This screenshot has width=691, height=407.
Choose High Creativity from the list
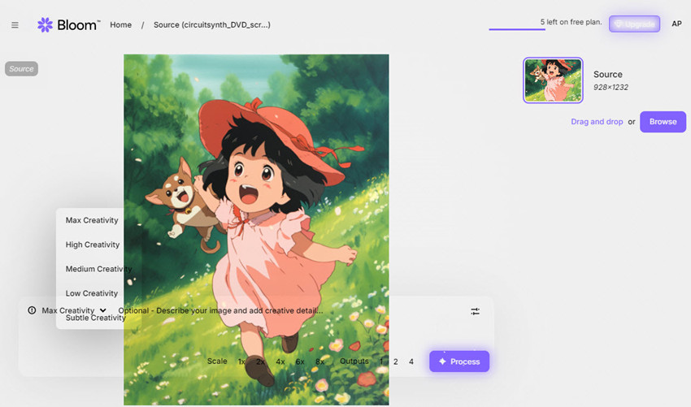click(92, 245)
